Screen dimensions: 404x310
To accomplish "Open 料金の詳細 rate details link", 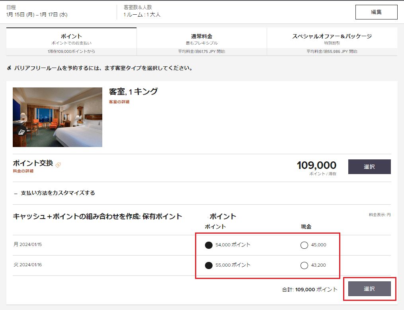I will click(23, 171).
